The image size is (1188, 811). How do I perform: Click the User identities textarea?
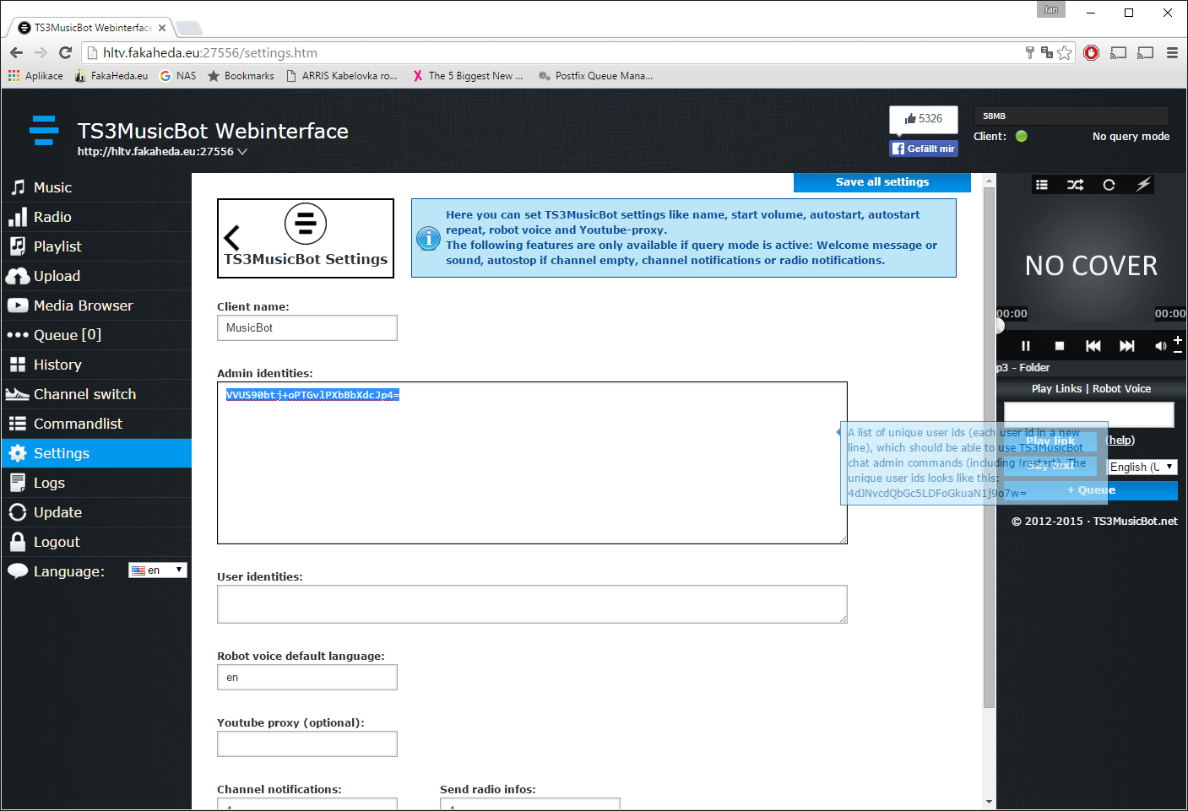pyautogui.click(x=532, y=604)
